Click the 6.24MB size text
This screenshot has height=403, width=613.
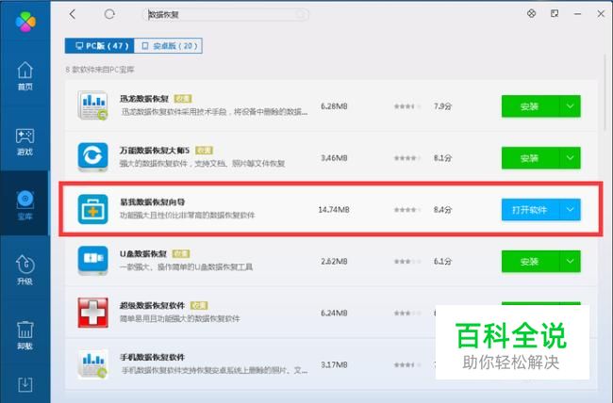pyautogui.click(x=334, y=314)
